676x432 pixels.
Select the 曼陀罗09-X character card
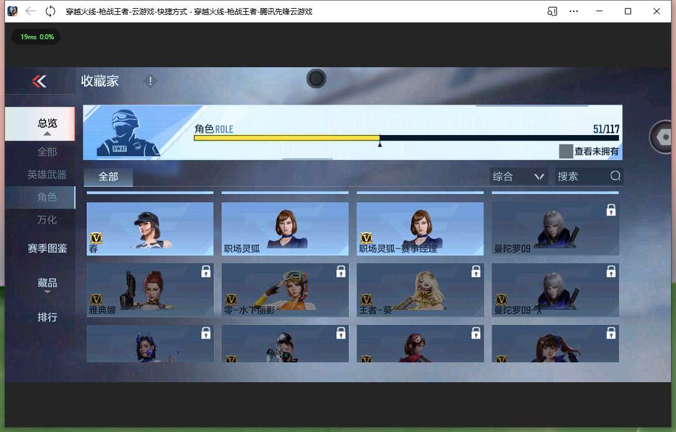pyautogui.click(x=555, y=290)
